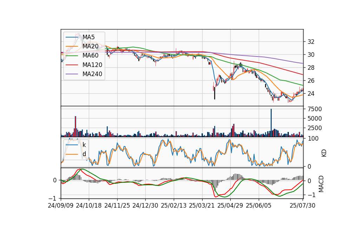This screenshot has width=337, height=242.
Task: Click the 24/09/09 date axis label
Action: [x=61, y=206]
